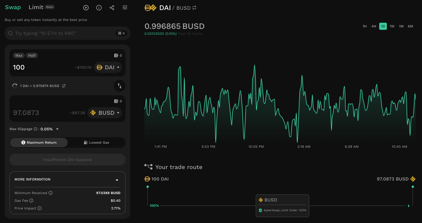This screenshot has height=223, width=422.
Task: Invert the chart pair DAI / BUSD
Action: coord(194,8)
